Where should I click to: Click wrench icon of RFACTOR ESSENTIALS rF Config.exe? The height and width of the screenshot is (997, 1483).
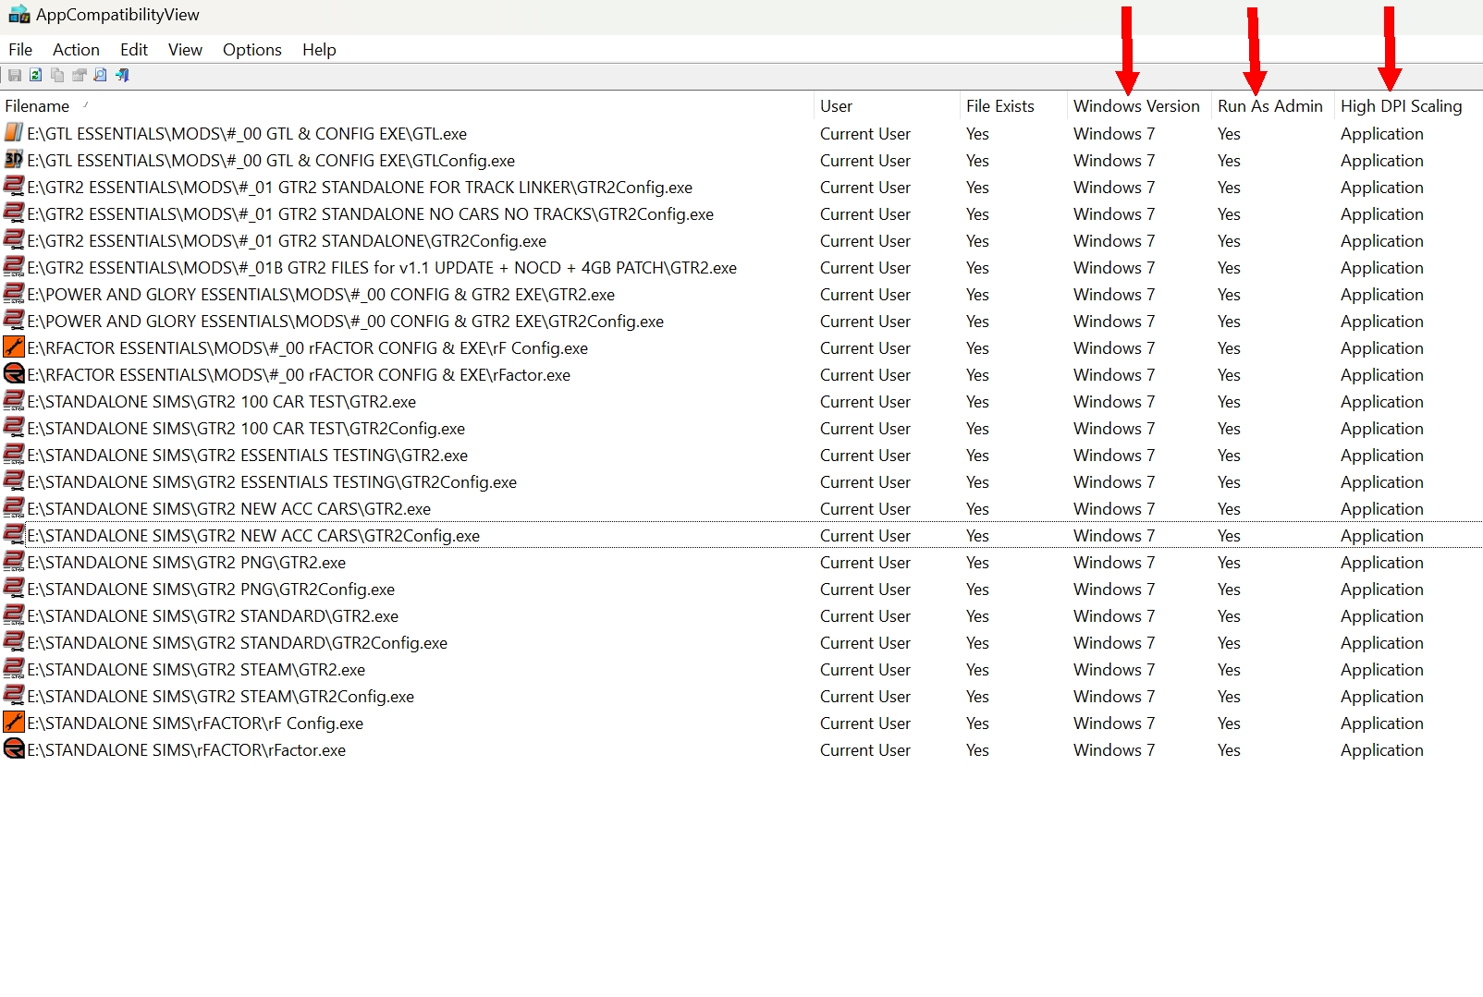tap(14, 347)
